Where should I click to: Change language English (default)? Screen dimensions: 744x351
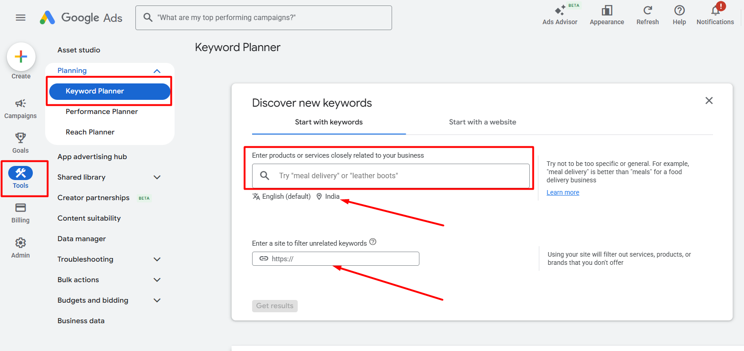pyautogui.click(x=282, y=196)
